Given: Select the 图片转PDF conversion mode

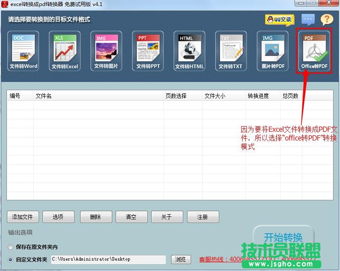Looking at the screenshot, I should click(x=272, y=51).
